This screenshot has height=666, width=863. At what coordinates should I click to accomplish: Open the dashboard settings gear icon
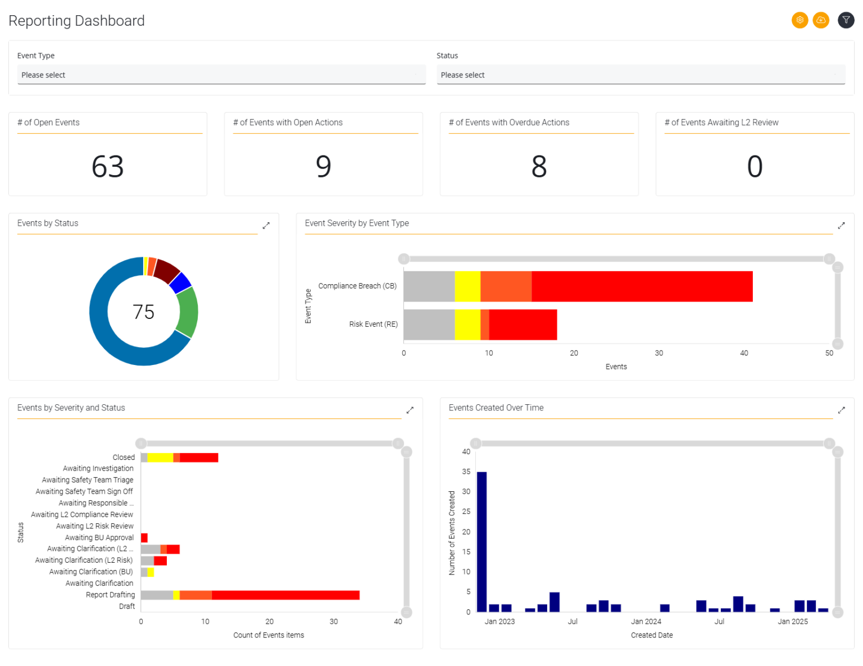pos(800,20)
